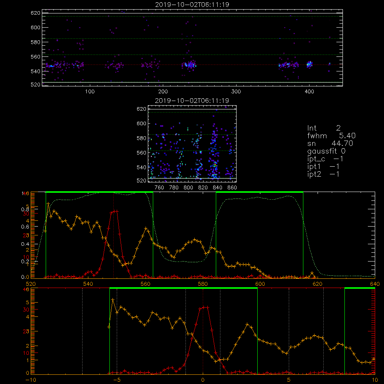Select the 'ipt_c -1' readout line
Screen dimensions: 384x384
325,159
